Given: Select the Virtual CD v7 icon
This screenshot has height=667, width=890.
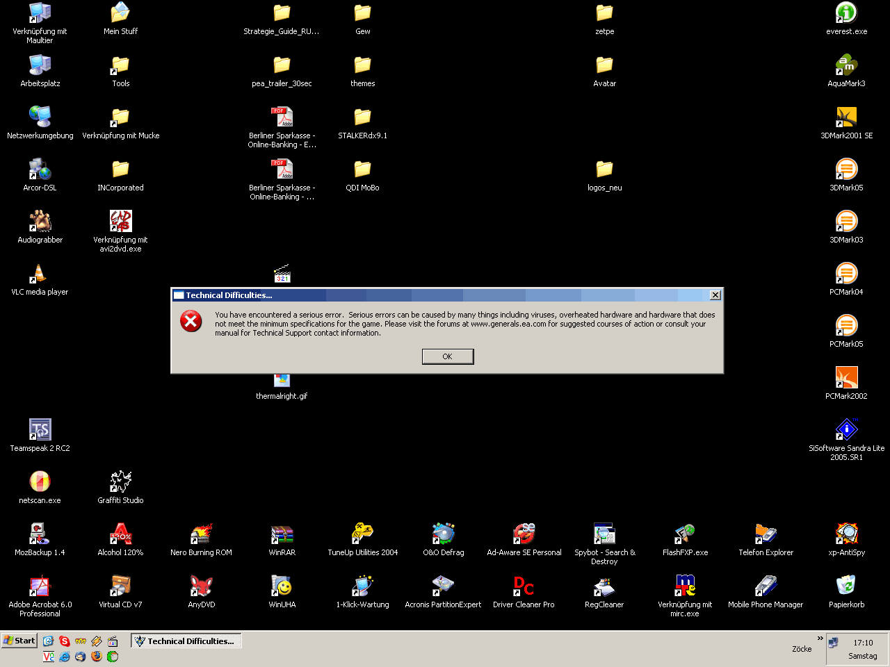Looking at the screenshot, I should [120, 592].
